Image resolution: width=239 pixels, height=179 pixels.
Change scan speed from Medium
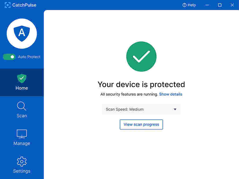[x=141, y=109]
